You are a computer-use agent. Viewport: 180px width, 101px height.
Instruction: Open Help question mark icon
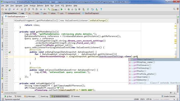(x=101, y=9)
